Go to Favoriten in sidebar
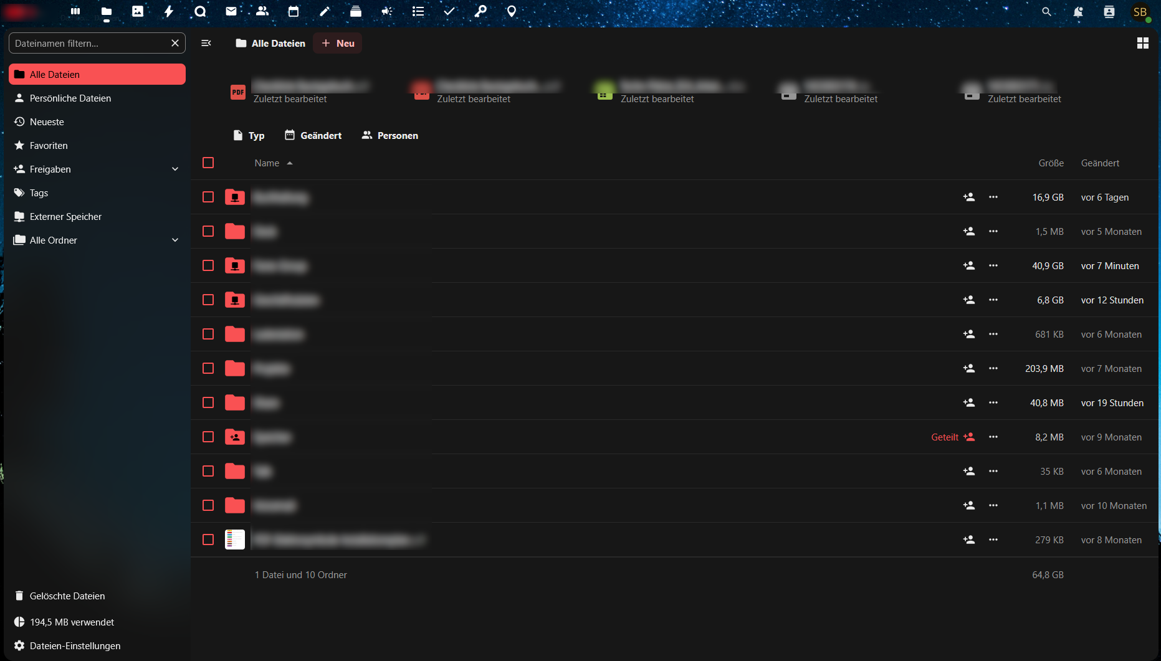Image resolution: width=1161 pixels, height=661 pixels. (x=49, y=146)
